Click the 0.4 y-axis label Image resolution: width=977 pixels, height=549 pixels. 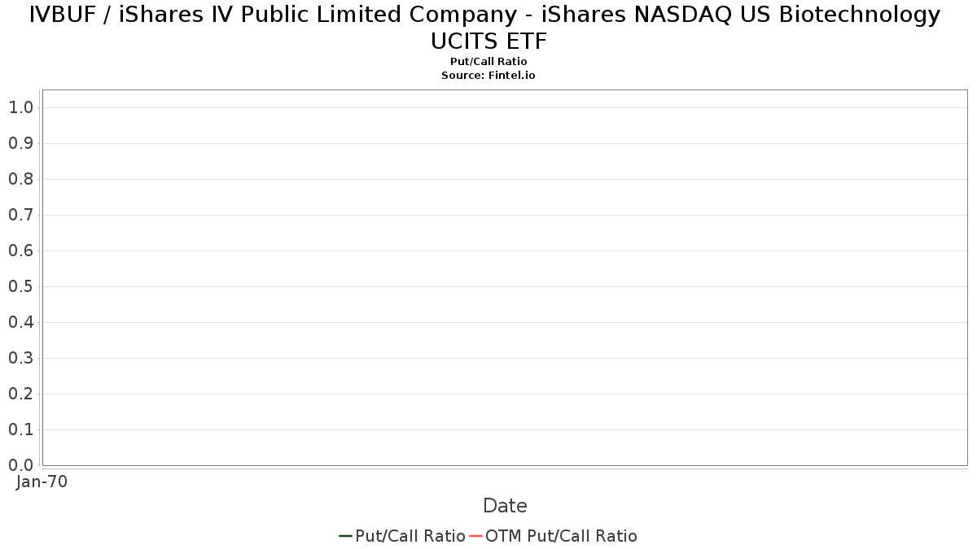(20, 322)
